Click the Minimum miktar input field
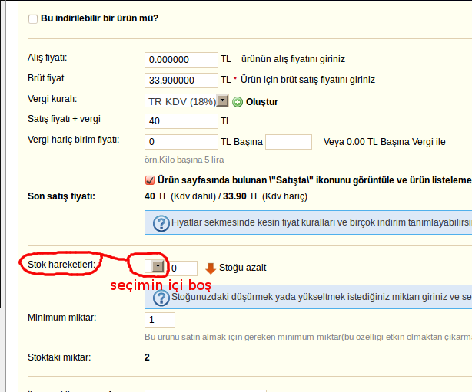Viewport: 472px width, 392px height. (x=160, y=320)
